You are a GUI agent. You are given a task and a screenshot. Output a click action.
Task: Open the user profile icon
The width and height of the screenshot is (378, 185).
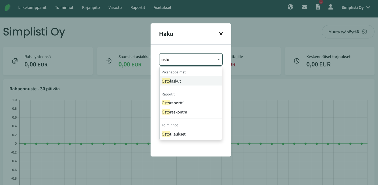(331, 7)
